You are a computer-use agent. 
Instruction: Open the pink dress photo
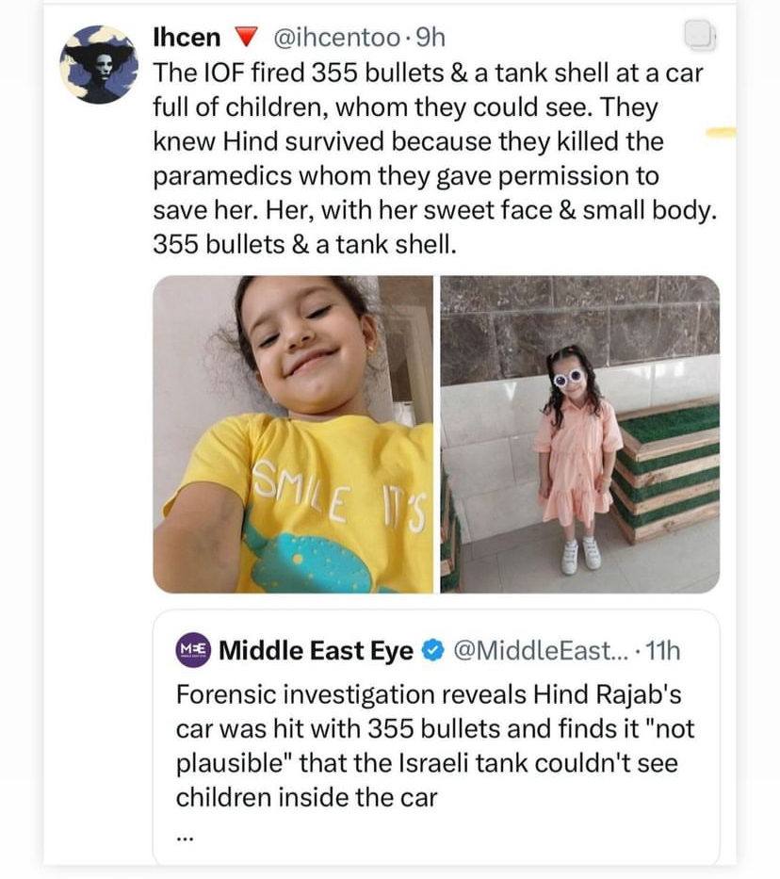click(x=579, y=434)
